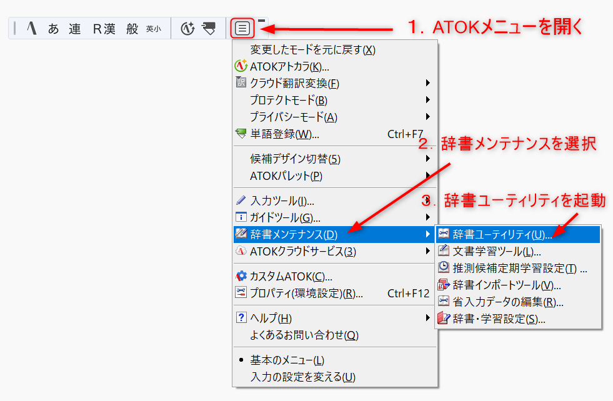
Task: Open 辞書・学習設定(S)... entry
Action: coord(518,319)
